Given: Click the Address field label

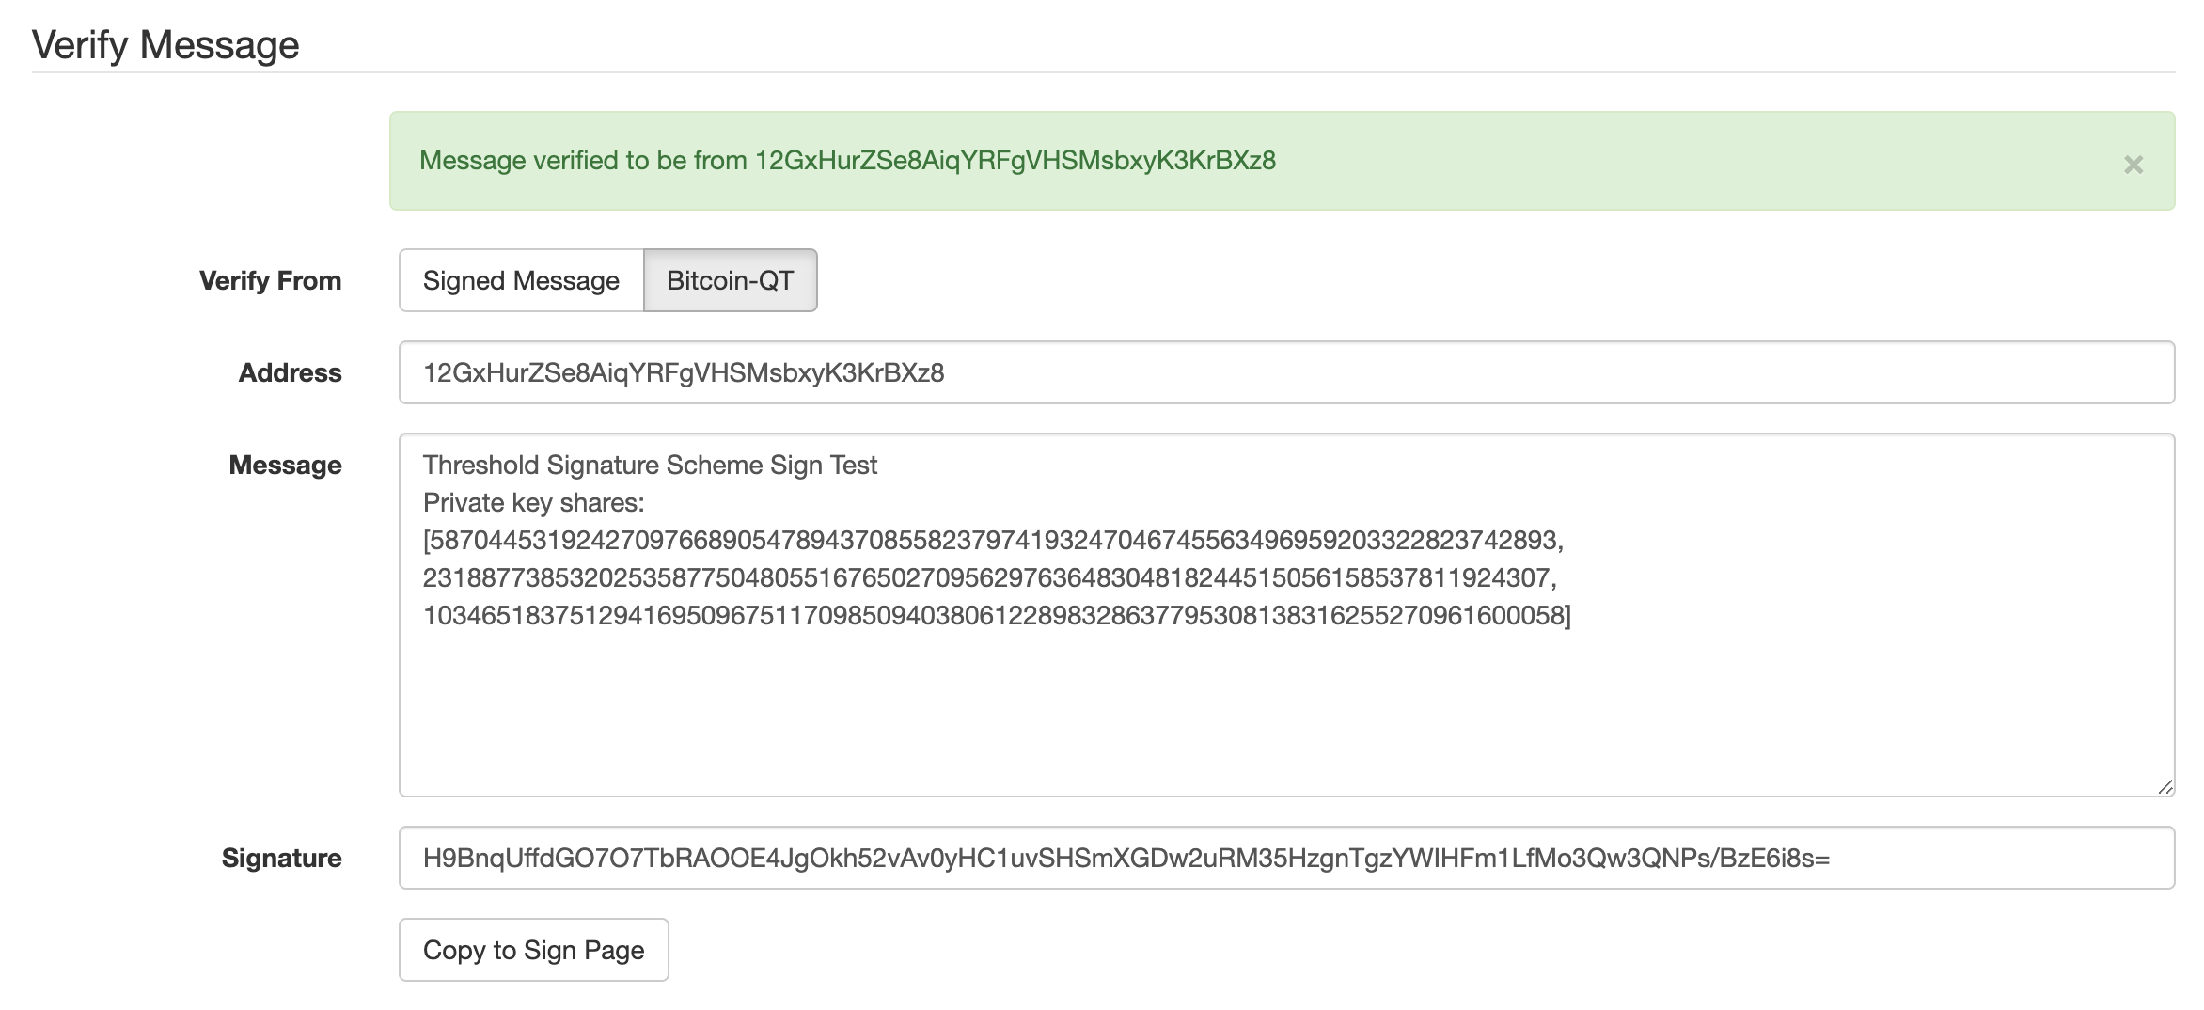Looking at the screenshot, I should (290, 372).
